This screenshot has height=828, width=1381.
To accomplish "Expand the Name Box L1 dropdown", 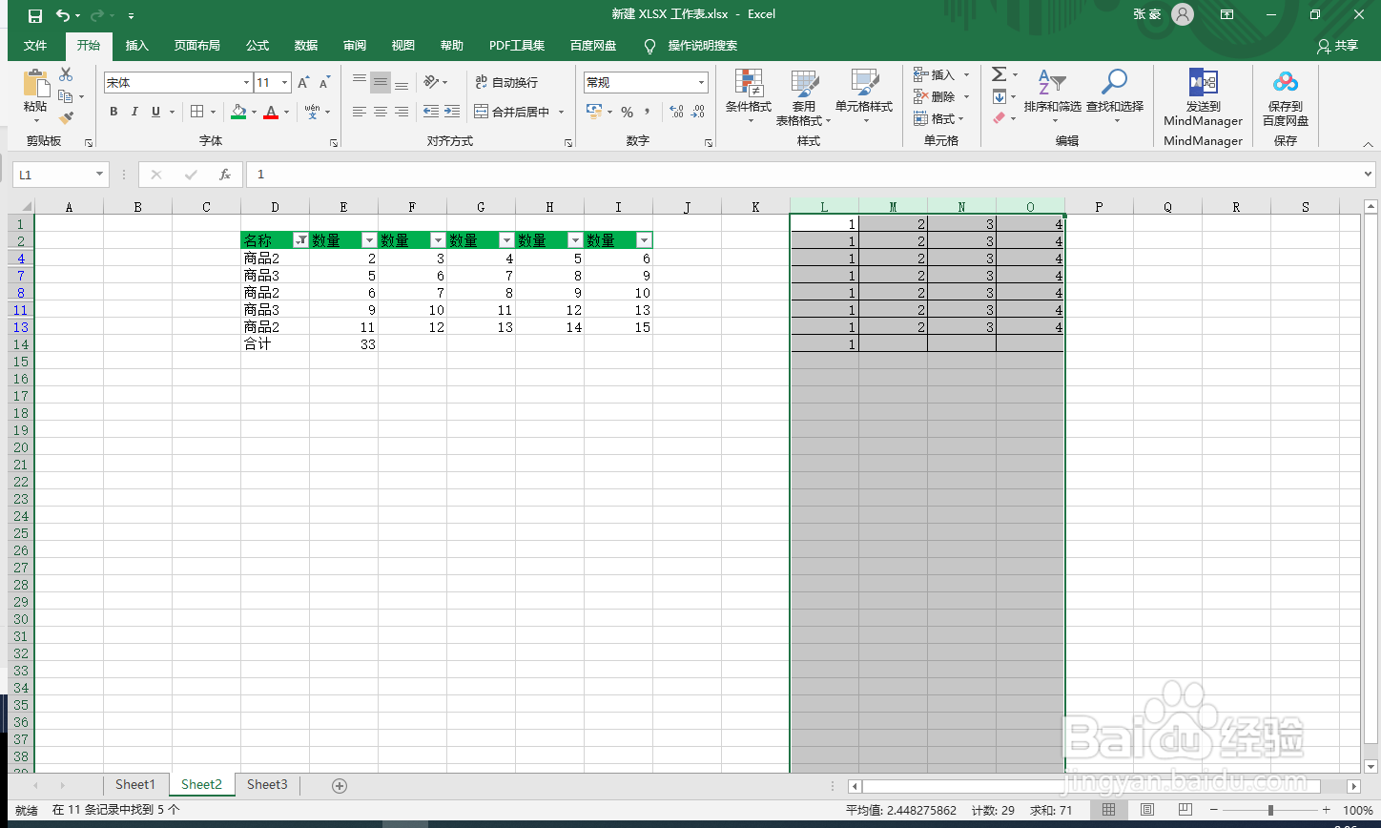I will coord(99,175).
